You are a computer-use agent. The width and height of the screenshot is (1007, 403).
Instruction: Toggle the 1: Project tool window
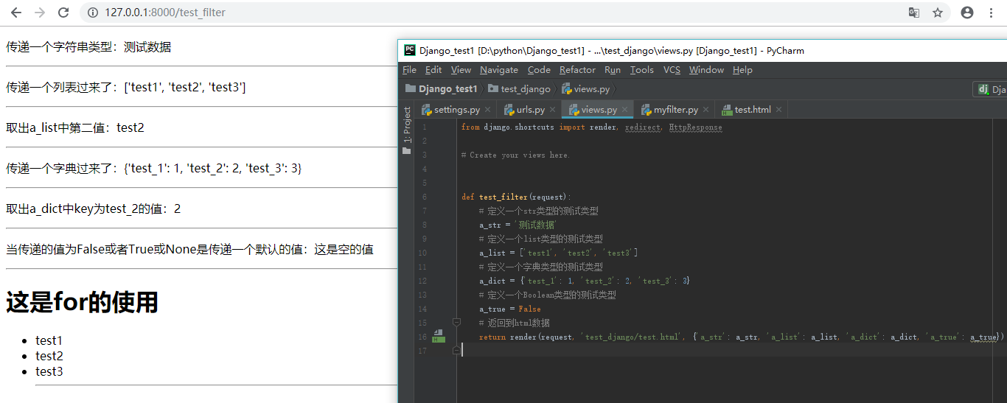click(406, 125)
